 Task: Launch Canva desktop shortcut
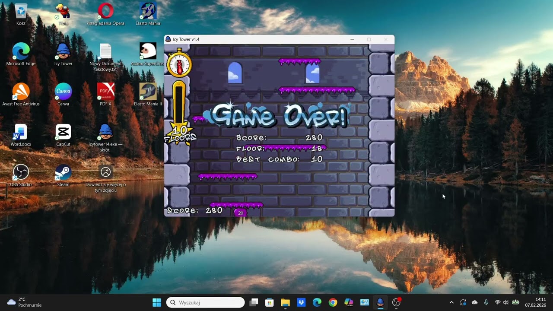coord(63,95)
